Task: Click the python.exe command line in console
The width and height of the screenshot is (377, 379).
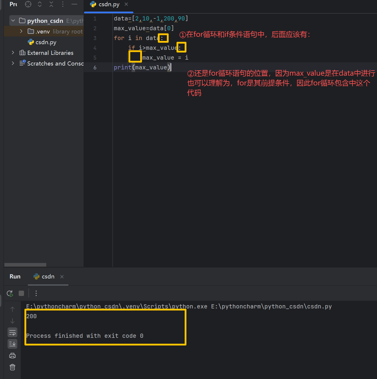Action: [x=179, y=306]
